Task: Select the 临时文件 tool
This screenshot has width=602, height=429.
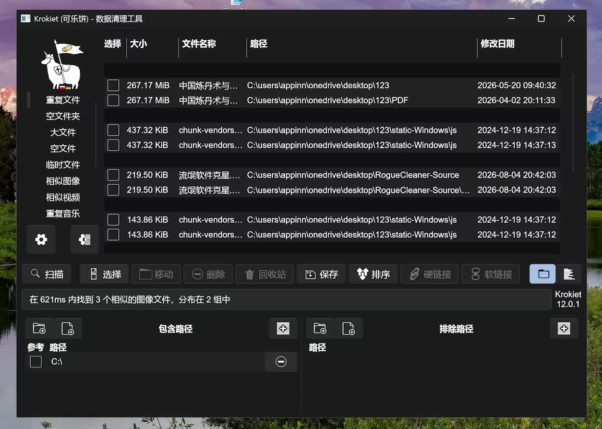Action: point(63,165)
